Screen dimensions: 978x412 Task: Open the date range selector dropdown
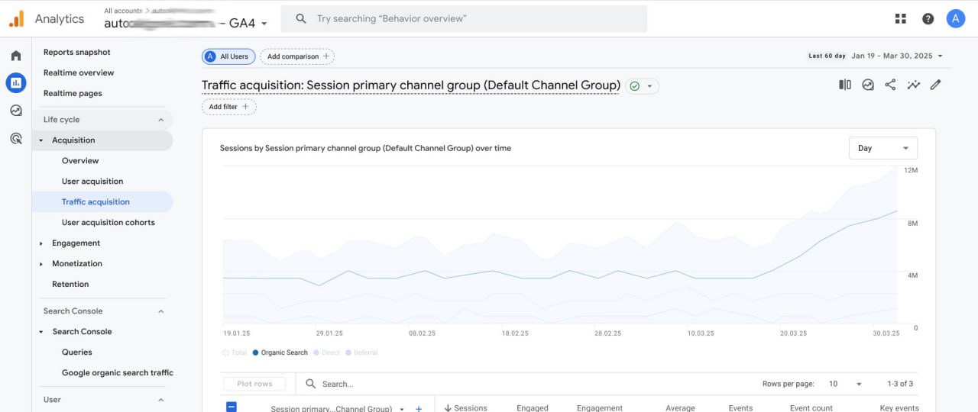(896, 56)
